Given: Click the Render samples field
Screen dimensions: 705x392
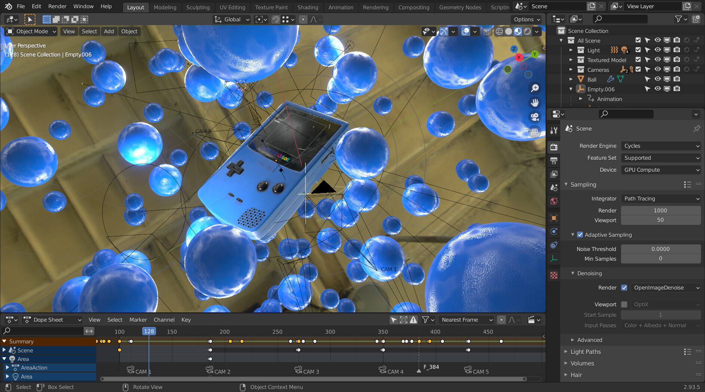Looking at the screenshot, I should pos(660,211).
